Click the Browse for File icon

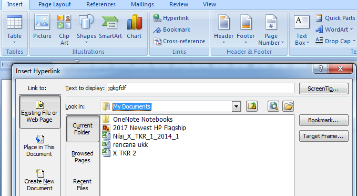tap(288, 106)
